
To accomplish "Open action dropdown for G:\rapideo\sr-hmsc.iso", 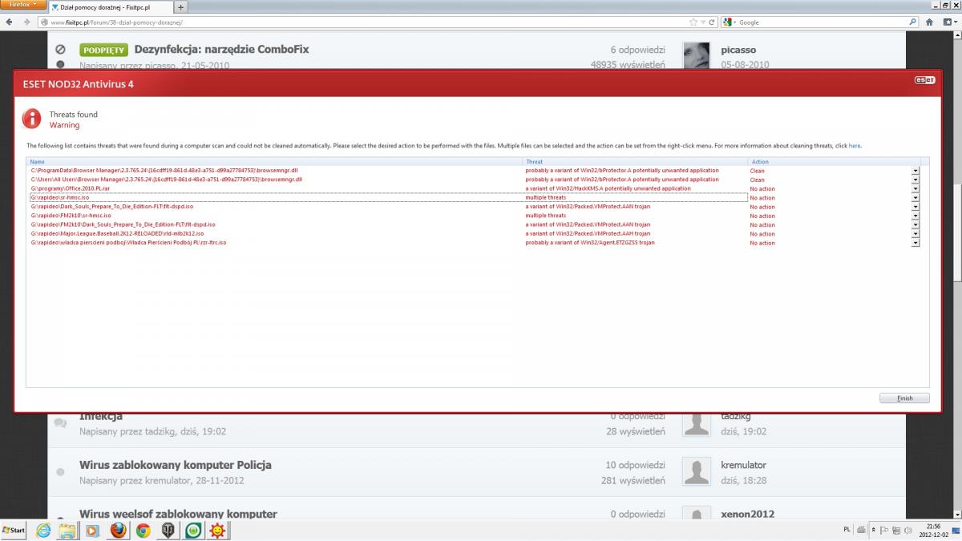I will pos(915,198).
